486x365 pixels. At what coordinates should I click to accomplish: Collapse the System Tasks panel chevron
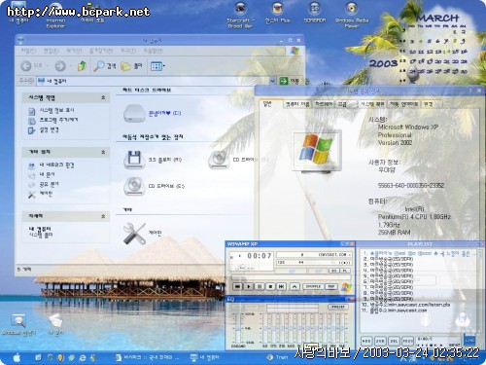tap(103, 97)
